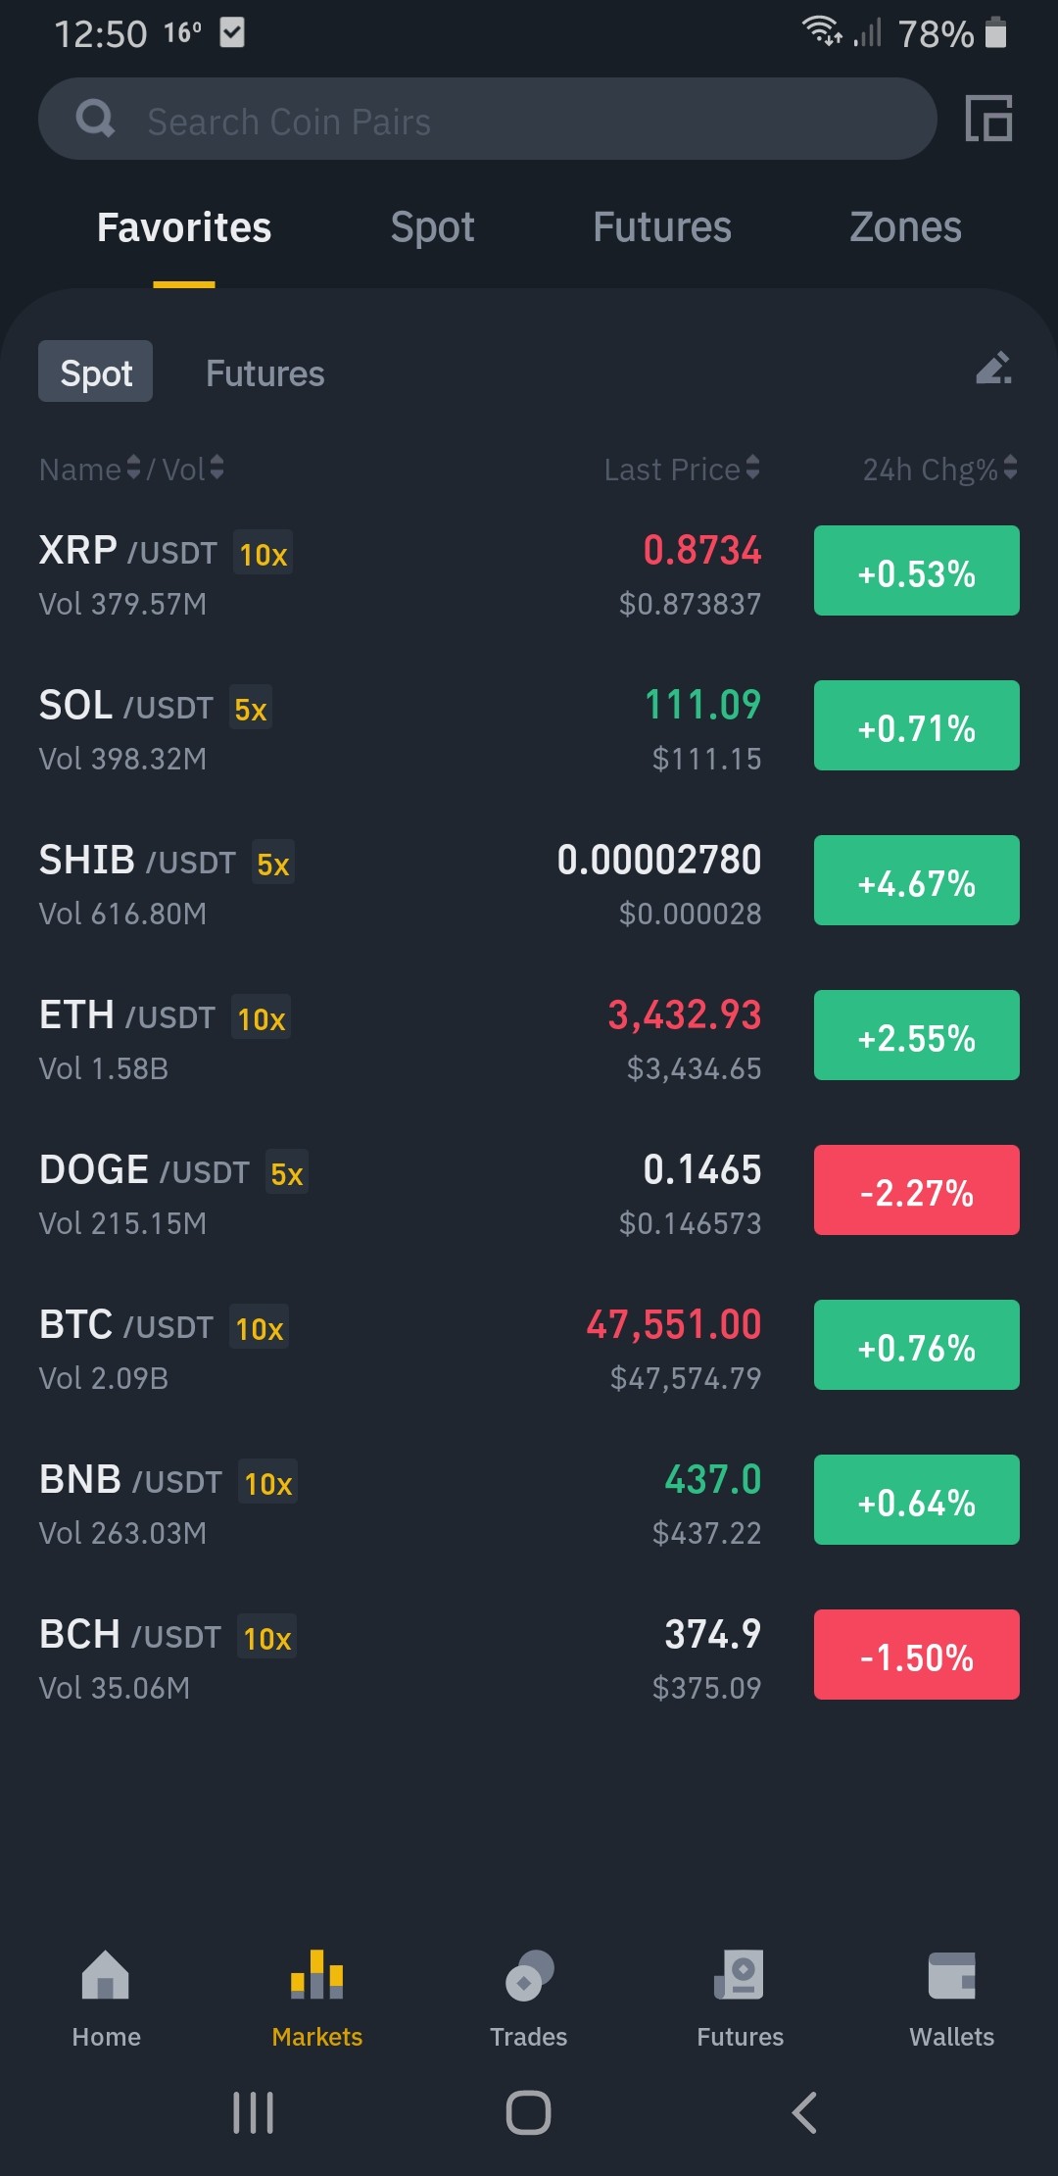Open the BTC/USDT pair row
The height and width of the screenshot is (2176, 1058).
click(529, 1347)
